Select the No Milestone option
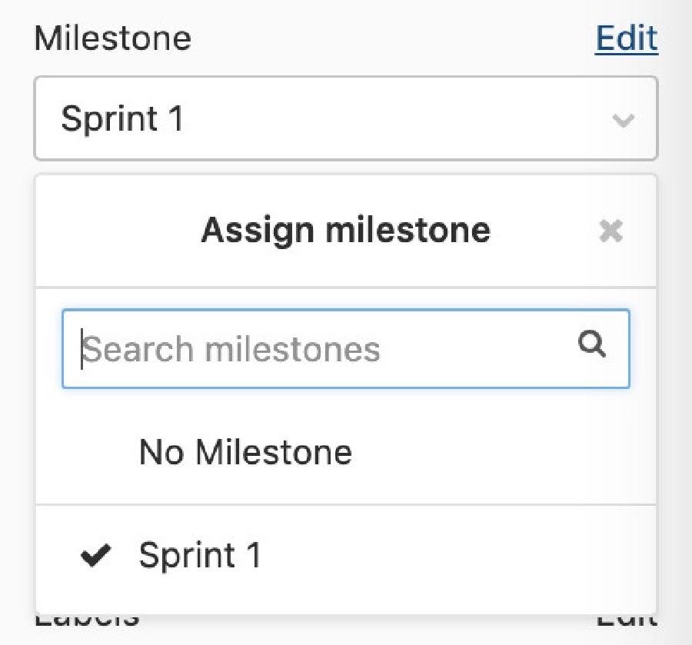 245,451
